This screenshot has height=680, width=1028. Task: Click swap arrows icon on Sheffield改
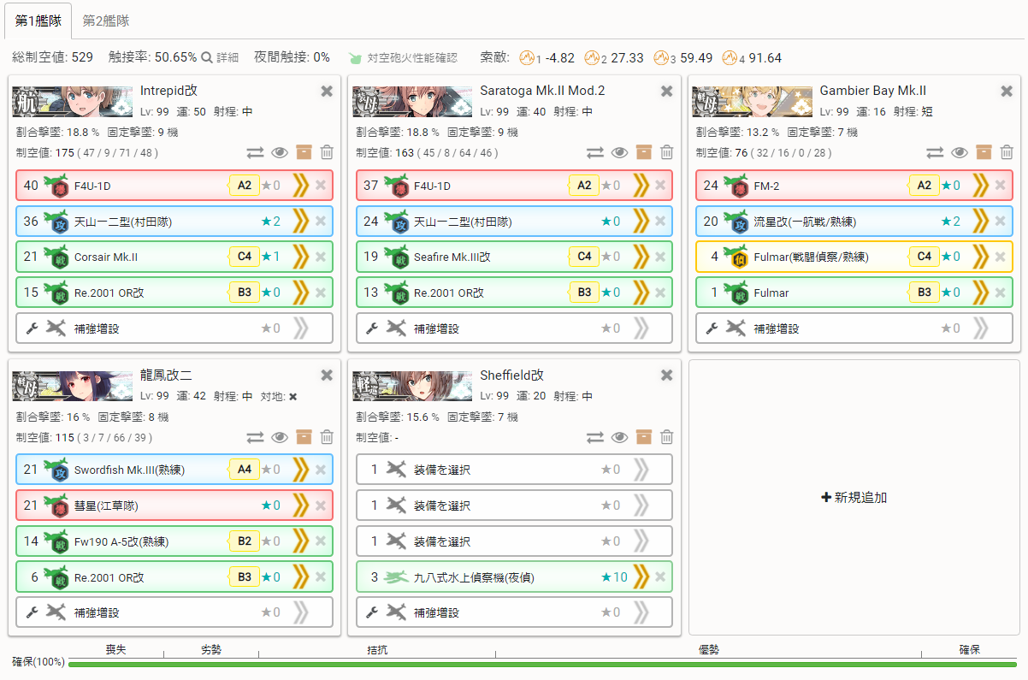point(595,437)
